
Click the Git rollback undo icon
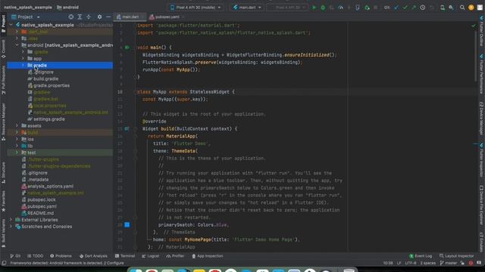[x=432, y=8]
